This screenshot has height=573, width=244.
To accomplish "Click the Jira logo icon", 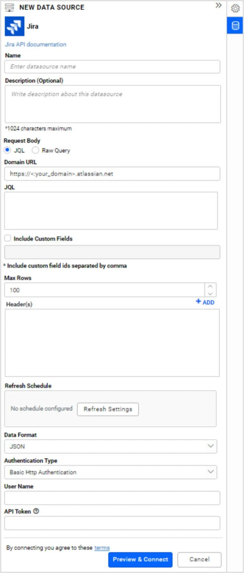I will click(x=14, y=26).
